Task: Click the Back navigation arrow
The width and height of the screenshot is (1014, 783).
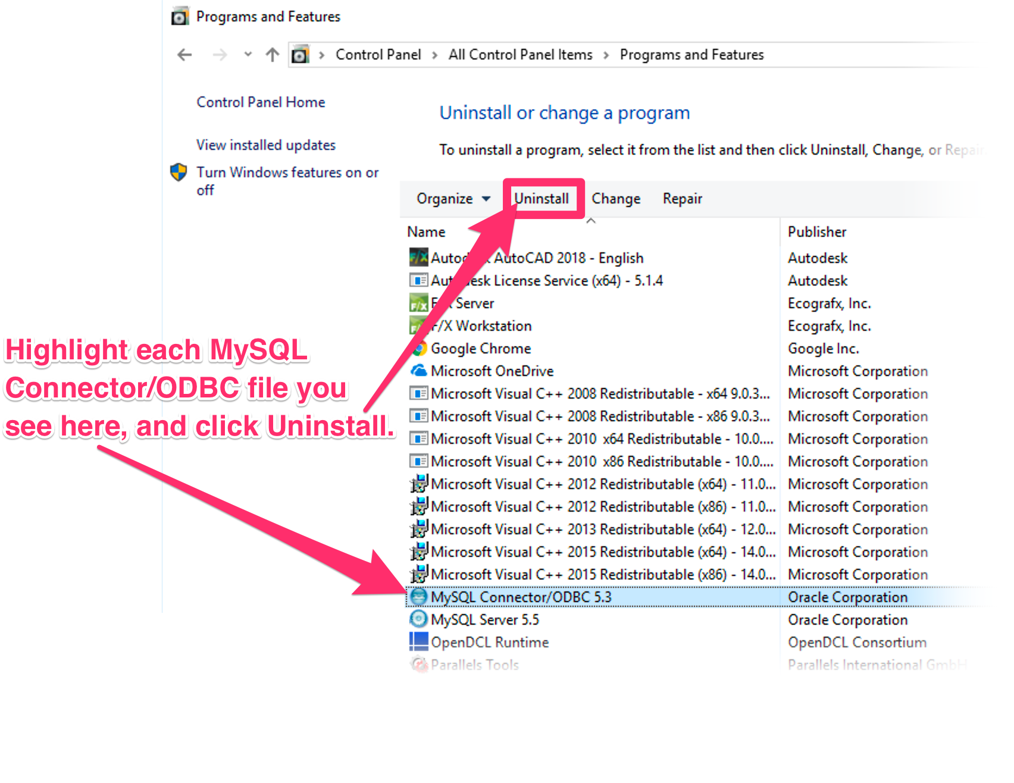Action: (x=184, y=55)
